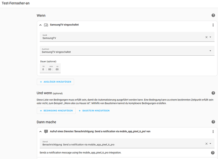Image resolution: width=218 pixels, height=159 pixels.
Task: Click the mm field in Dauer
Action: pos(50,69)
